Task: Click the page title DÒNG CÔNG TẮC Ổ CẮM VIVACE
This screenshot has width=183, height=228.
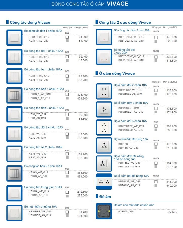Action: (90, 4)
